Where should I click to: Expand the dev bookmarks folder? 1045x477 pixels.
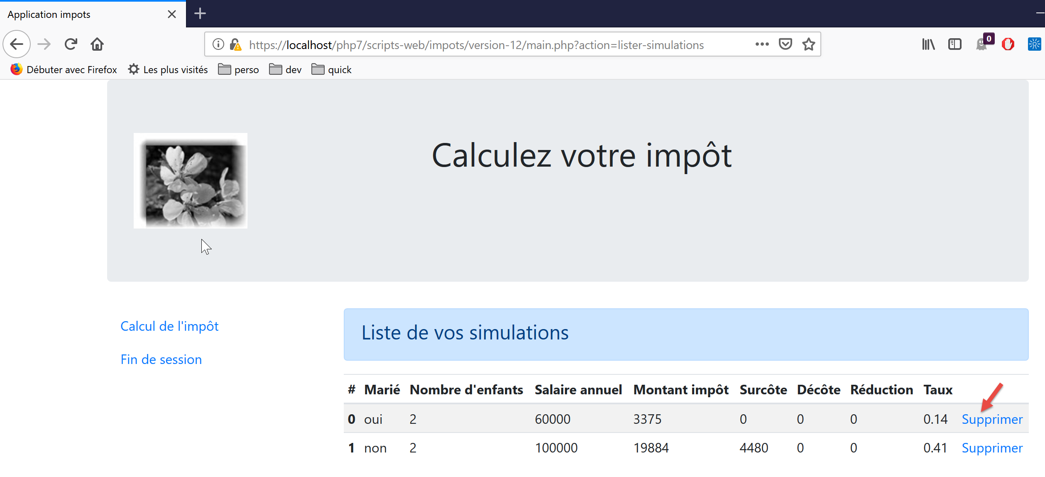[x=286, y=69]
